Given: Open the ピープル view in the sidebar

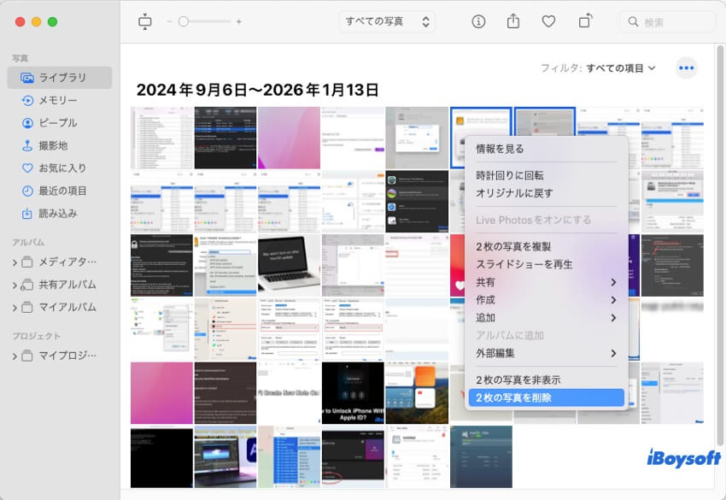Looking at the screenshot, I should (53, 122).
